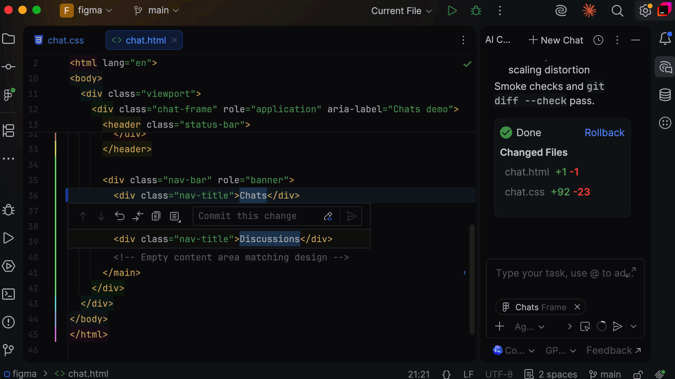Expand send options chevron
The image size is (675, 379).
[634, 326]
